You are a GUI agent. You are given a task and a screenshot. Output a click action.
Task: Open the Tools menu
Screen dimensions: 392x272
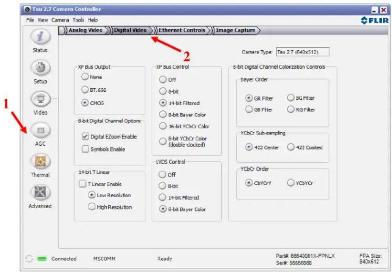pyautogui.click(x=78, y=20)
